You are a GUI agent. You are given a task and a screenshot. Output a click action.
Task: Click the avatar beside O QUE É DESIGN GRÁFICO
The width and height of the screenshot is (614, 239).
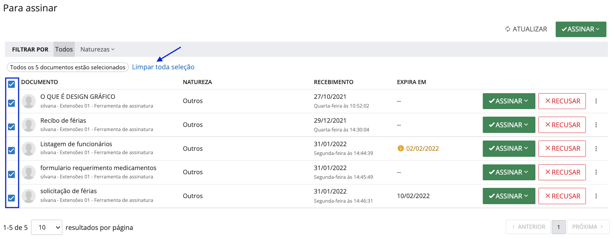[x=28, y=101]
